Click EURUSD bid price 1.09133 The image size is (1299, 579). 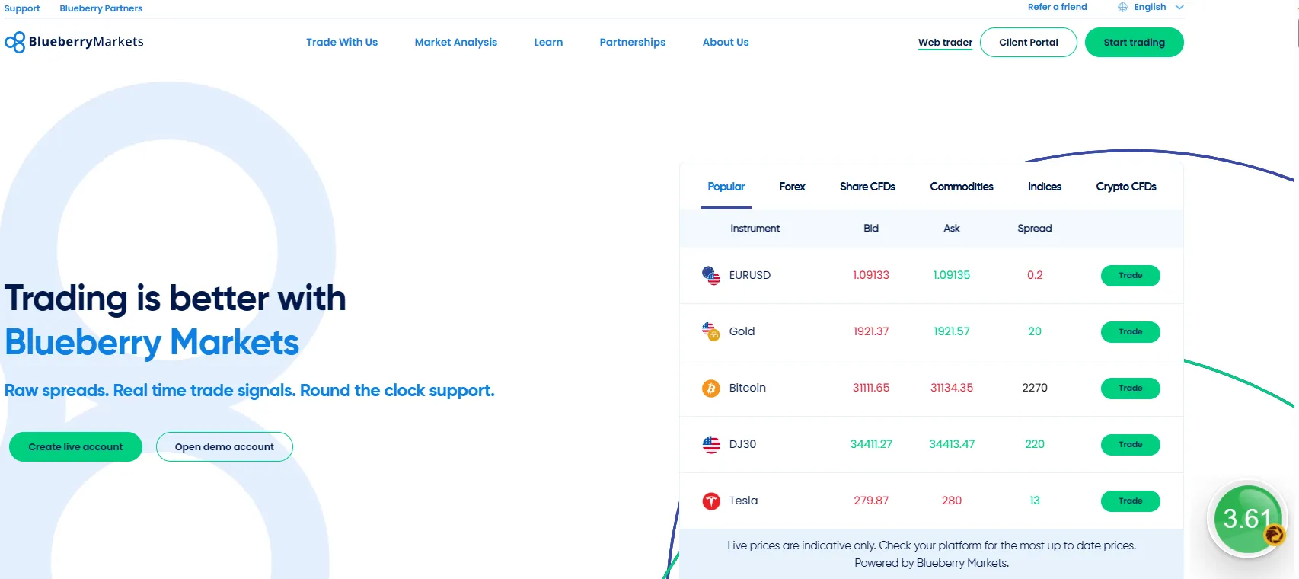pos(870,275)
